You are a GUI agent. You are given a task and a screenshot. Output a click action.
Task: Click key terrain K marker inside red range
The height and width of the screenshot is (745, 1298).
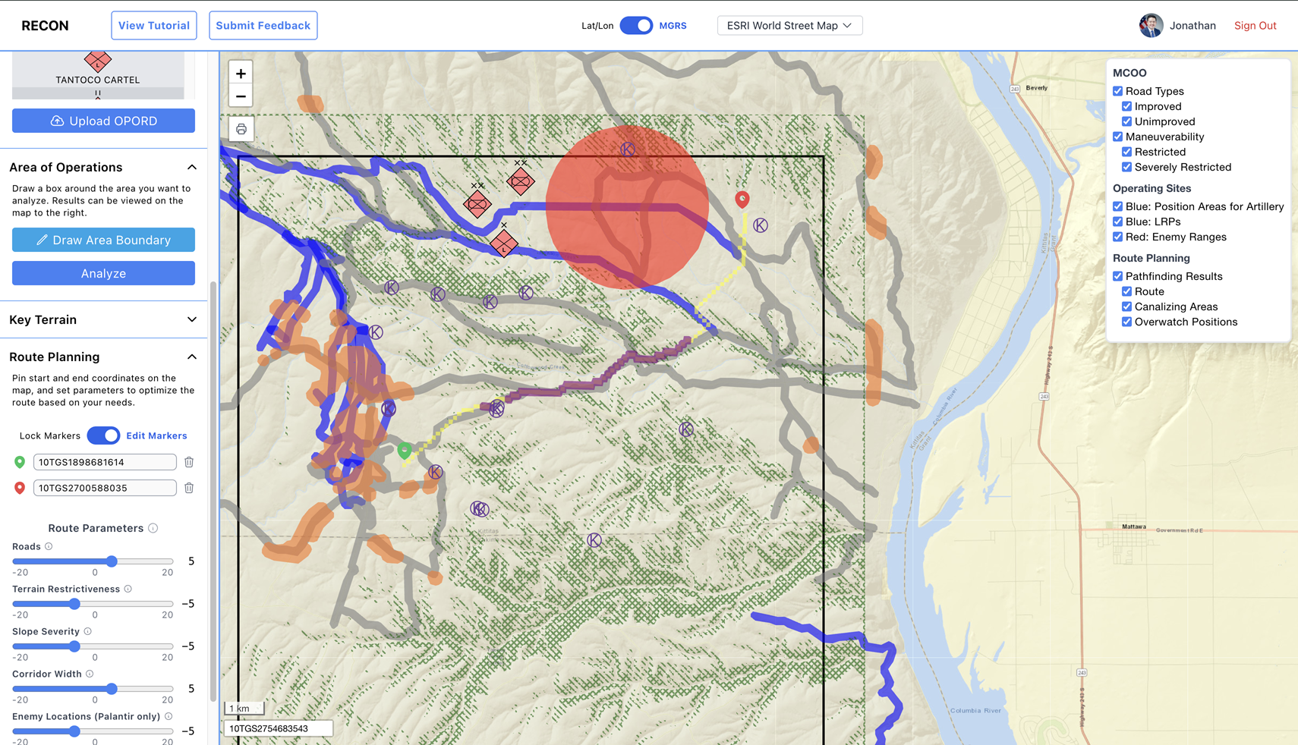coord(628,149)
